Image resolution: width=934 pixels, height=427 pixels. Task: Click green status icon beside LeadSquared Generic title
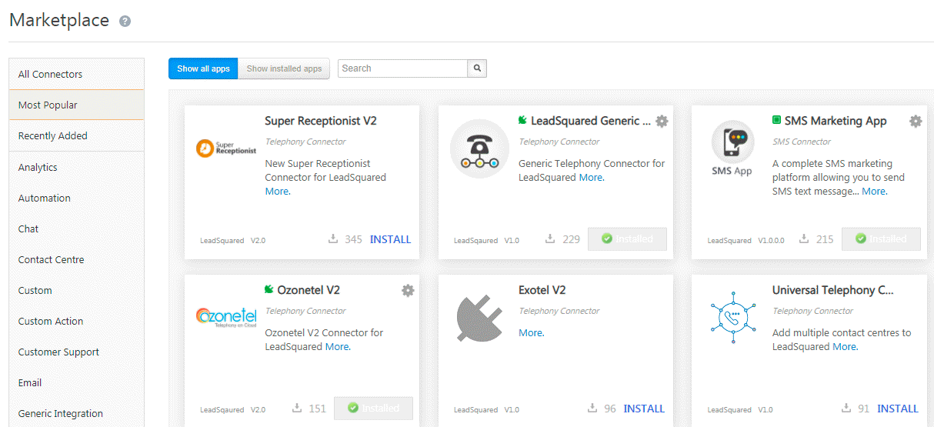click(523, 120)
